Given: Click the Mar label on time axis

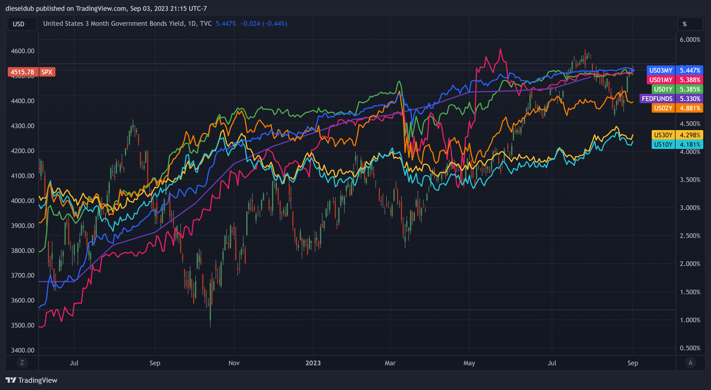Looking at the screenshot, I should (x=390, y=363).
